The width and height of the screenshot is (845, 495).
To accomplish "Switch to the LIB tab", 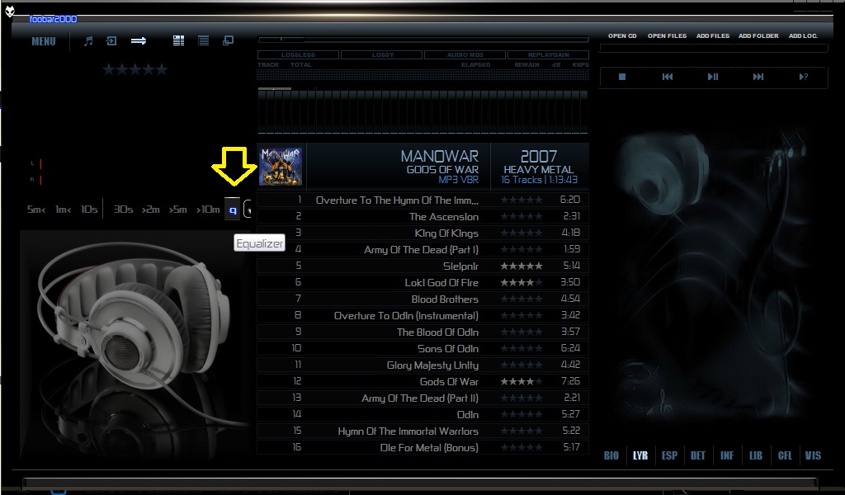I will pos(756,455).
